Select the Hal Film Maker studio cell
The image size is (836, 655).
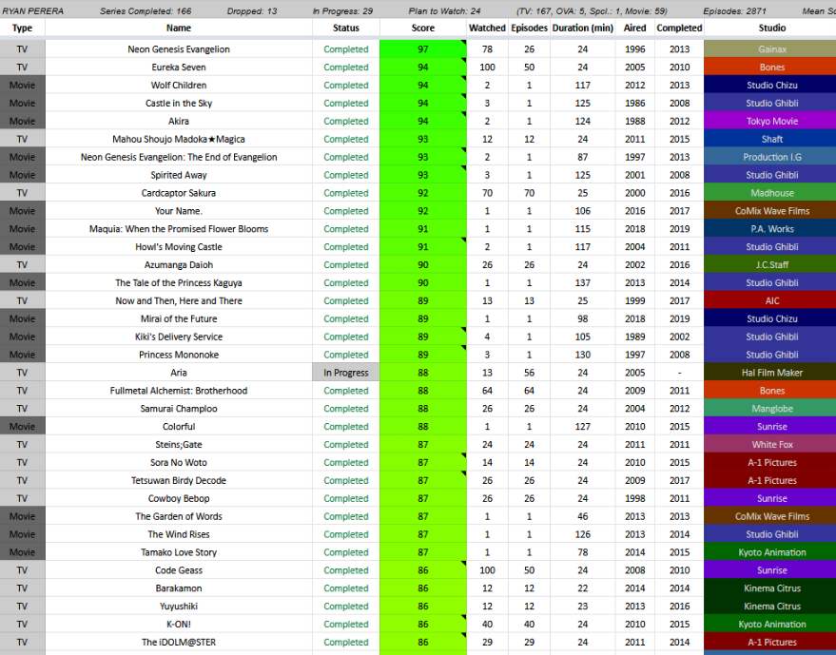[x=772, y=373]
